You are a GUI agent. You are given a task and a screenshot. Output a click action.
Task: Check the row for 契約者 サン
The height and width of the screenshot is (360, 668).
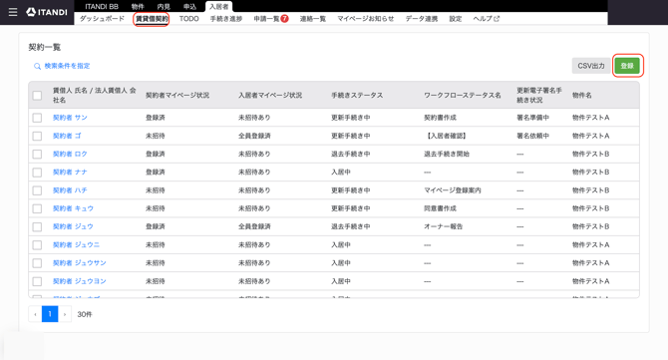click(37, 118)
